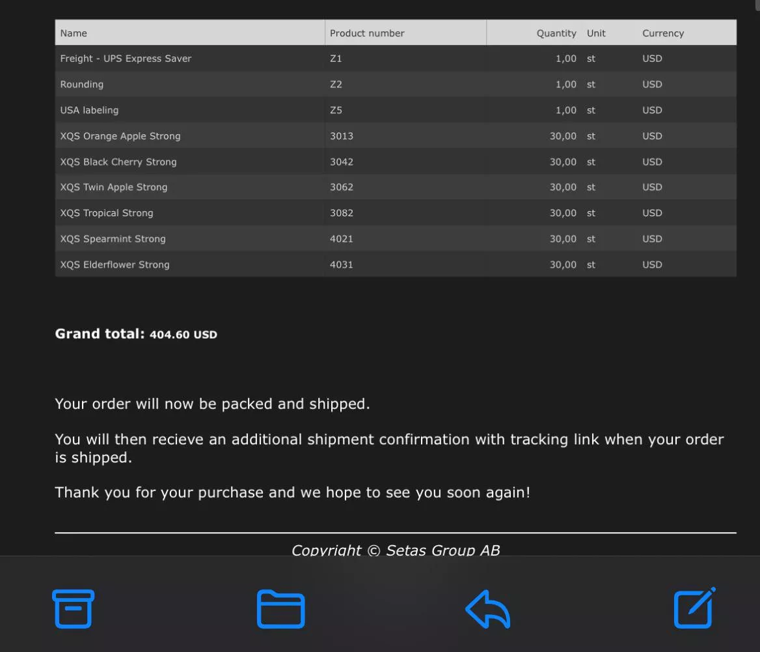Click the Grand total amount 404.60 USD

(x=183, y=335)
